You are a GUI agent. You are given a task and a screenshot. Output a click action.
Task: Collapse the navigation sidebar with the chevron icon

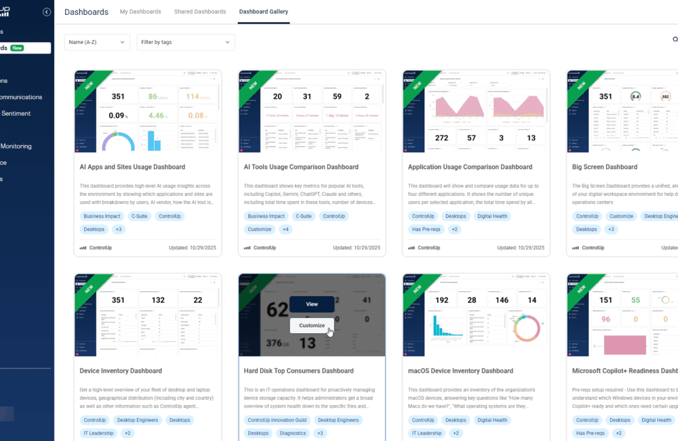[47, 12]
